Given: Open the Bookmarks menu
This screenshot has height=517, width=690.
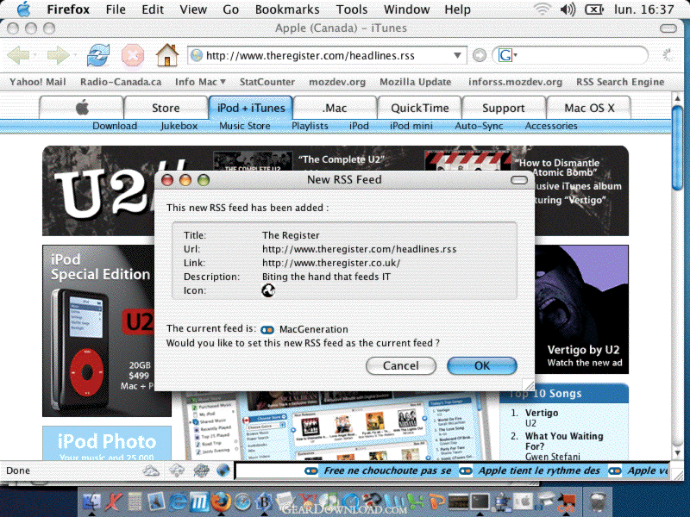Looking at the screenshot, I should pos(287,9).
